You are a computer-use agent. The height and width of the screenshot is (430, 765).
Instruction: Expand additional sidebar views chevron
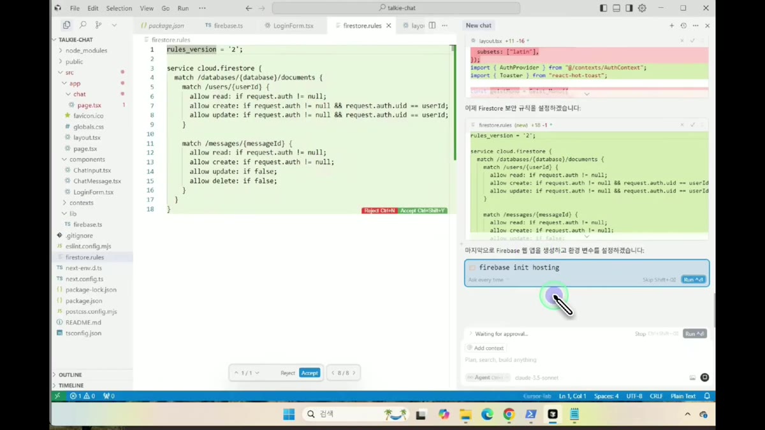point(114,25)
